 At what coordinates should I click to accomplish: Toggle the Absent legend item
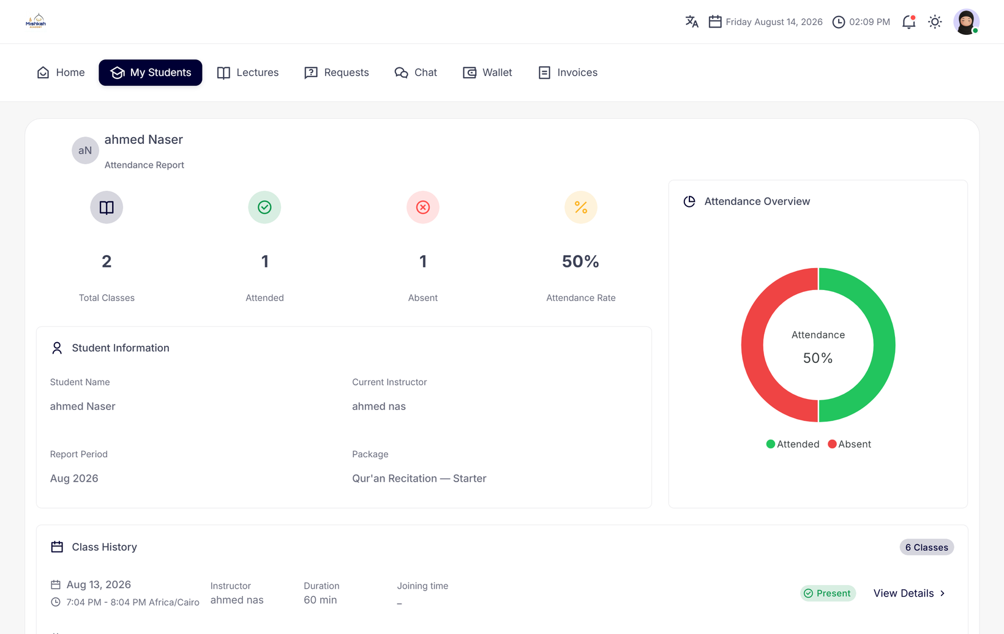click(x=849, y=444)
